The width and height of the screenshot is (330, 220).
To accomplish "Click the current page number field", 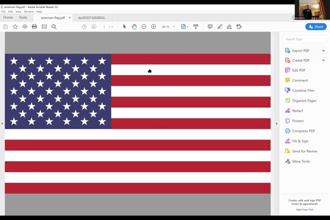I will click(104, 27).
